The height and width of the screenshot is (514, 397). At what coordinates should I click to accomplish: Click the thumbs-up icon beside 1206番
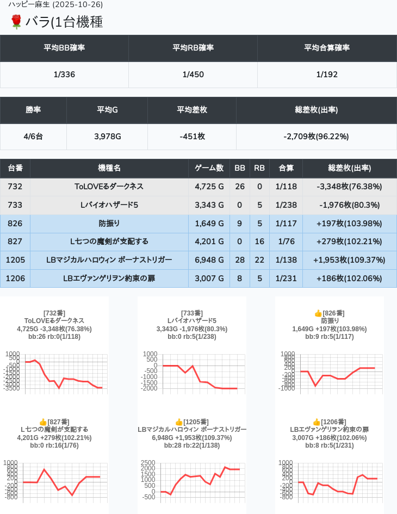coord(317,422)
